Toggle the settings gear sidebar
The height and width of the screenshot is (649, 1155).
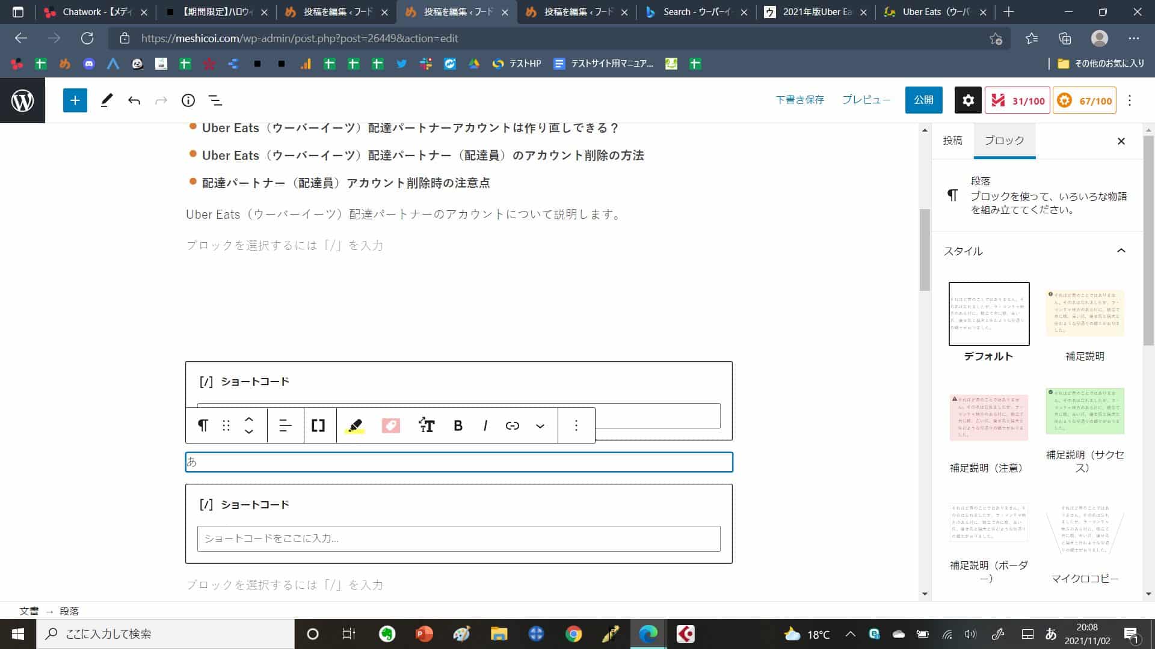[x=968, y=100]
